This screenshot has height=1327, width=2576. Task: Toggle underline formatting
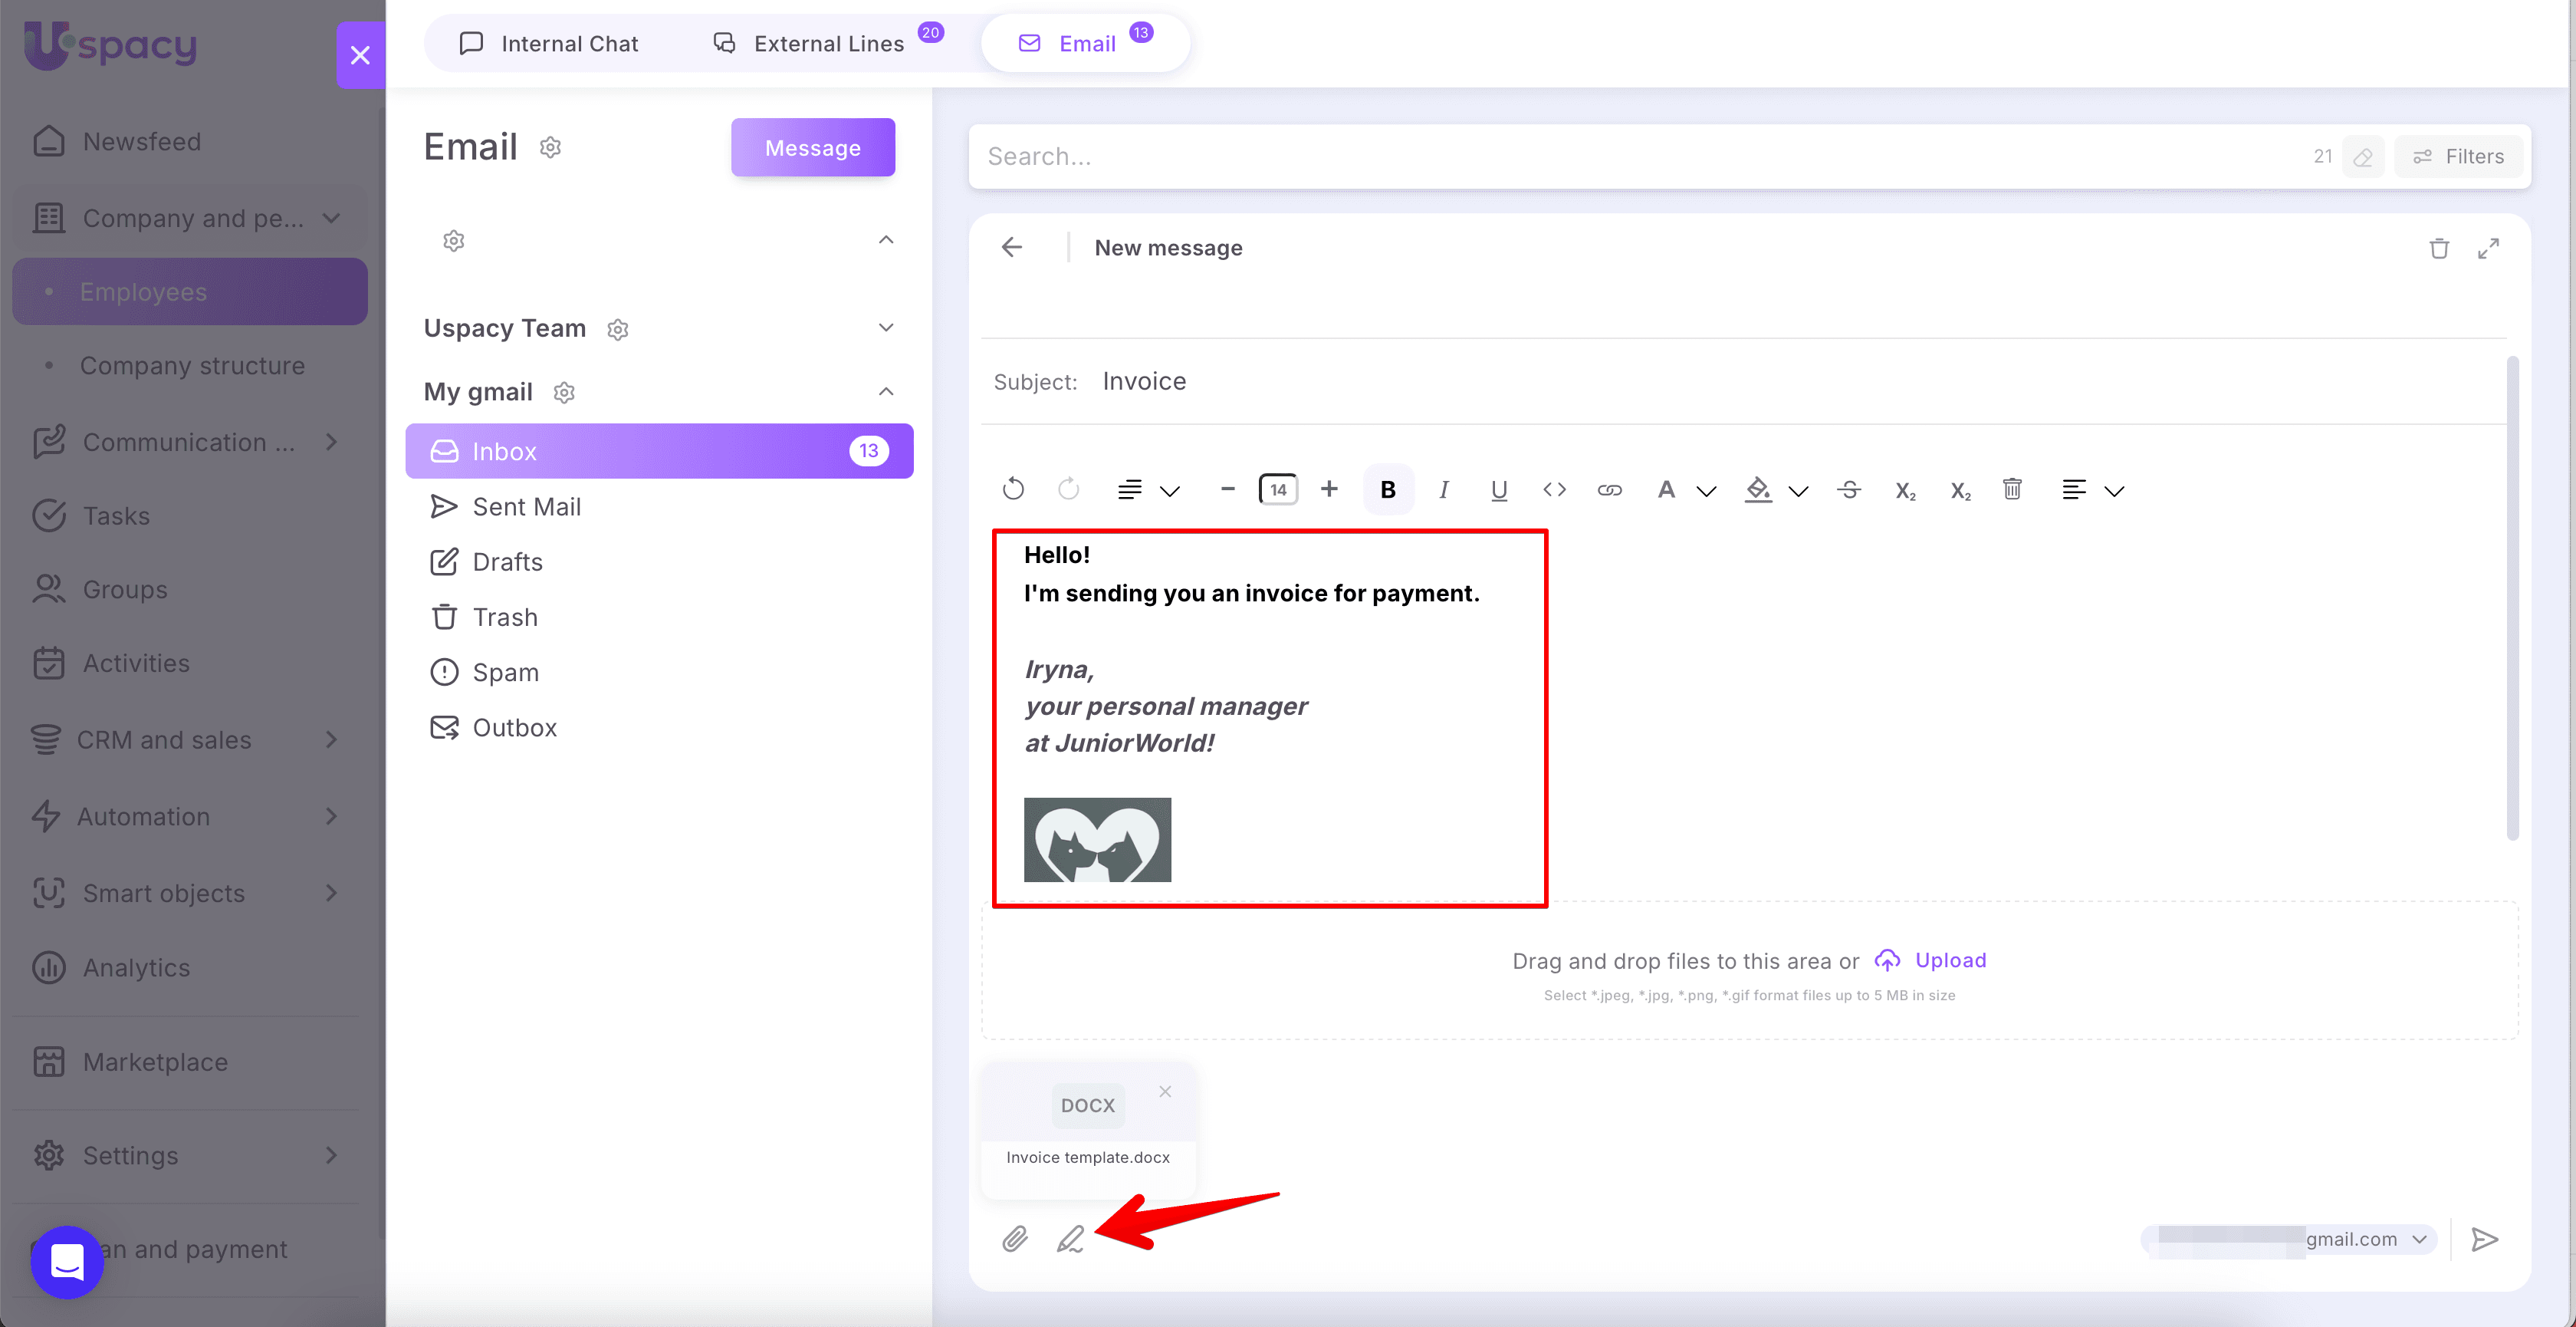click(x=1498, y=489)
